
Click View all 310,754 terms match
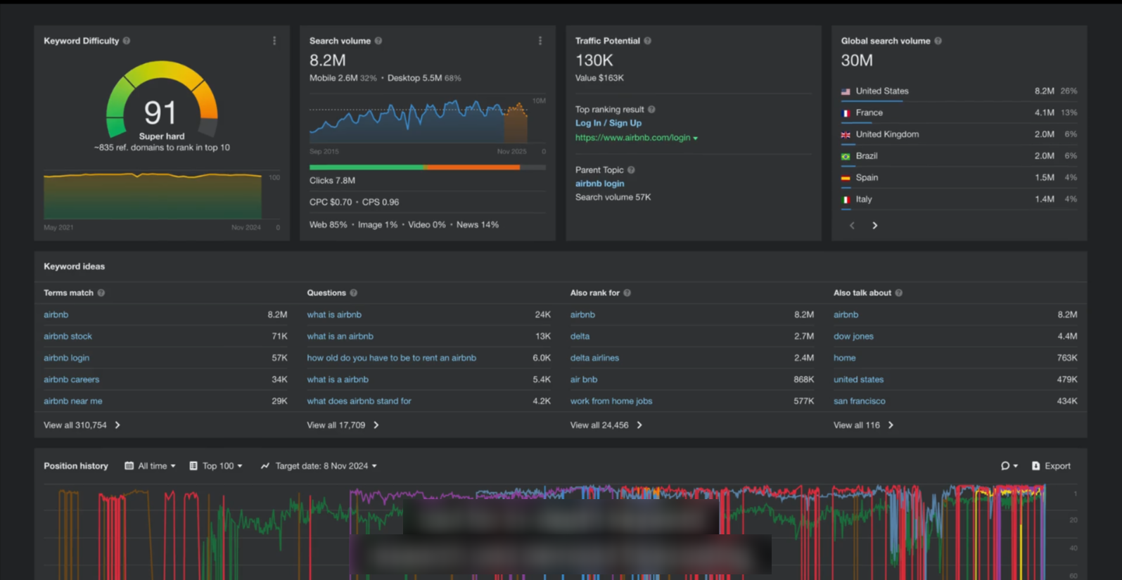click(x=82, y=425)
